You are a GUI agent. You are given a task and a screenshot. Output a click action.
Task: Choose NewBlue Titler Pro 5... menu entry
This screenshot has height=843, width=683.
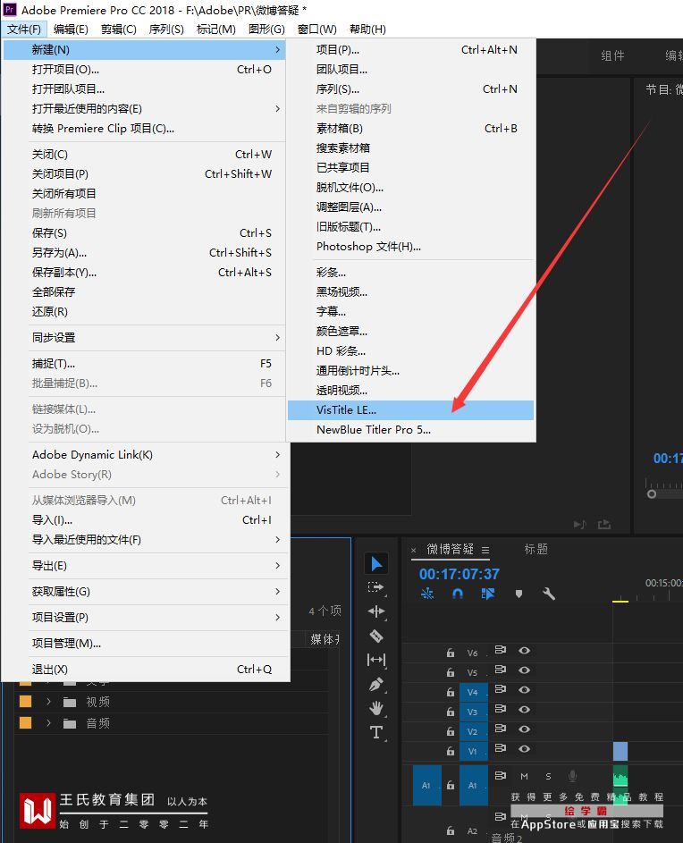pyautogui.click(x=411, y=430)
